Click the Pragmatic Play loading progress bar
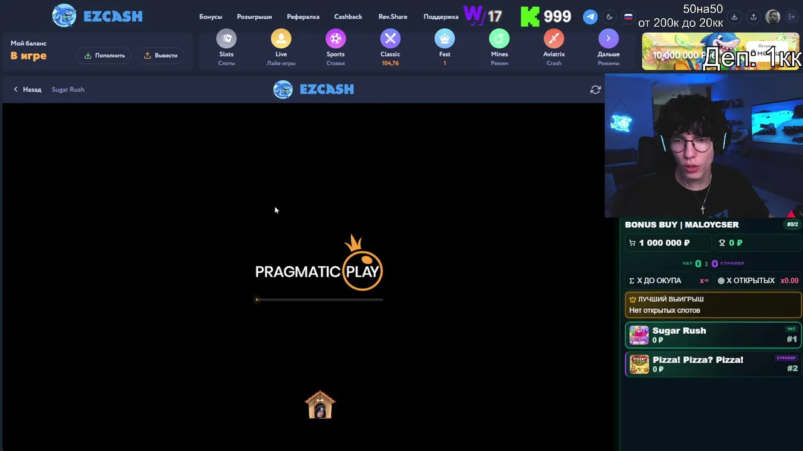Image resolution: width=803 pixels, height=451 pixels. point(319,299)
